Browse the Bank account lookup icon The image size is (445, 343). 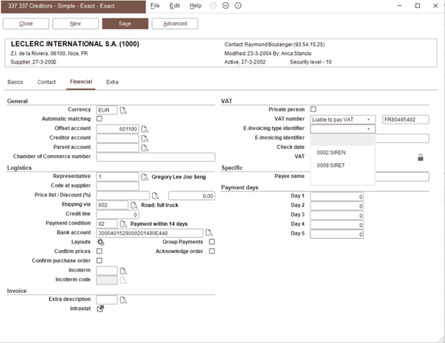pos(209,233)
